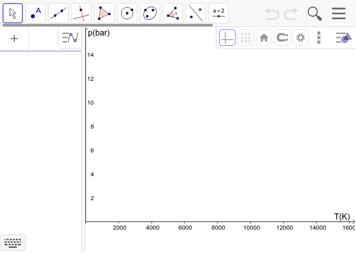356x254 pixels.
Task: Toggle the Graphics view style bar
Action: [344, 38]
